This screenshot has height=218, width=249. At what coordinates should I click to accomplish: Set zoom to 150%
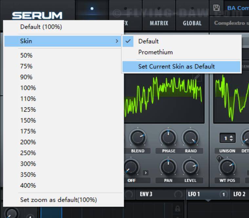pyautogui.click(x=63, y=120)
